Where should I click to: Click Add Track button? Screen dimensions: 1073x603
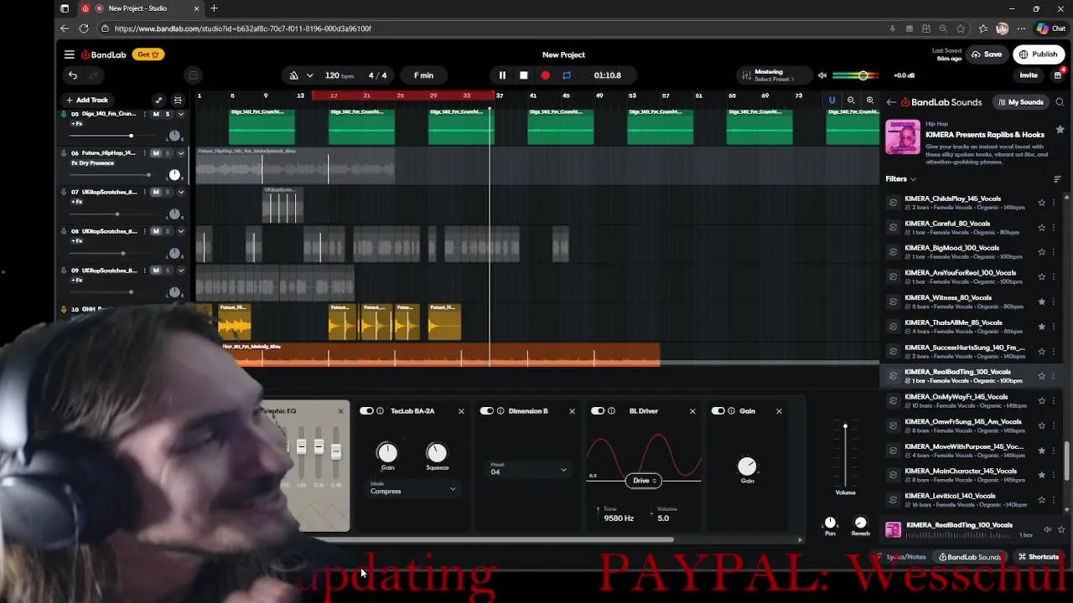coord(87,100)
